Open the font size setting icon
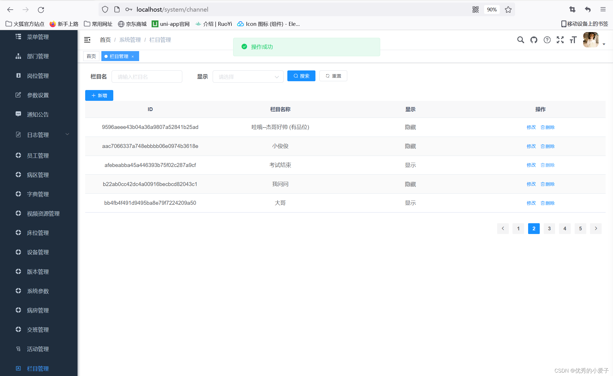This screenshot has width=613, height=376. 573,40
